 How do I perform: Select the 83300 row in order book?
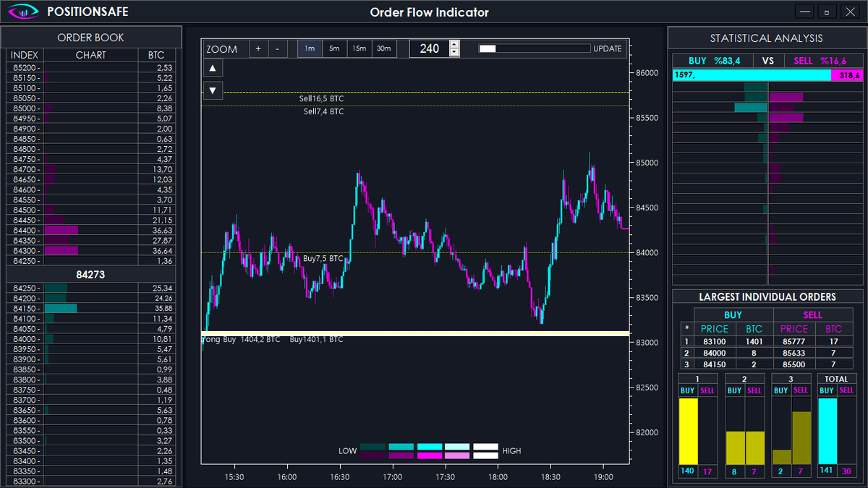click(x=90, y=481)
